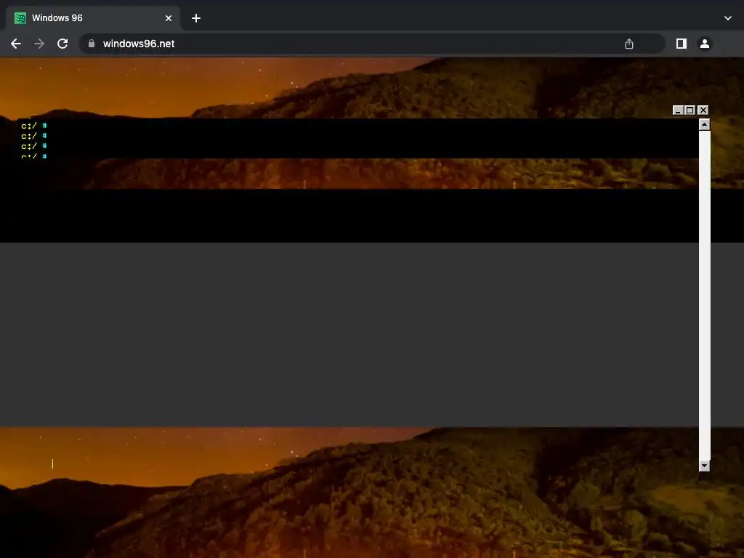The height and width of the screenshot is (558, 744).
Task: Open the browser profile menu
Action: 705,44
